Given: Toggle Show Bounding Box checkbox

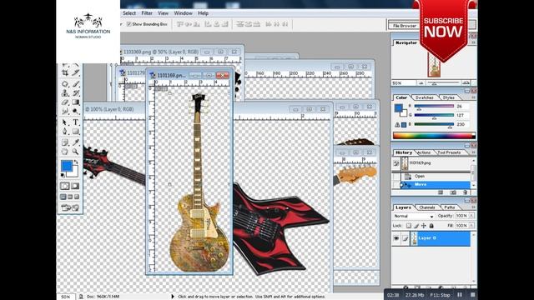Looking at the screenshot, I should tap(128, 24).
